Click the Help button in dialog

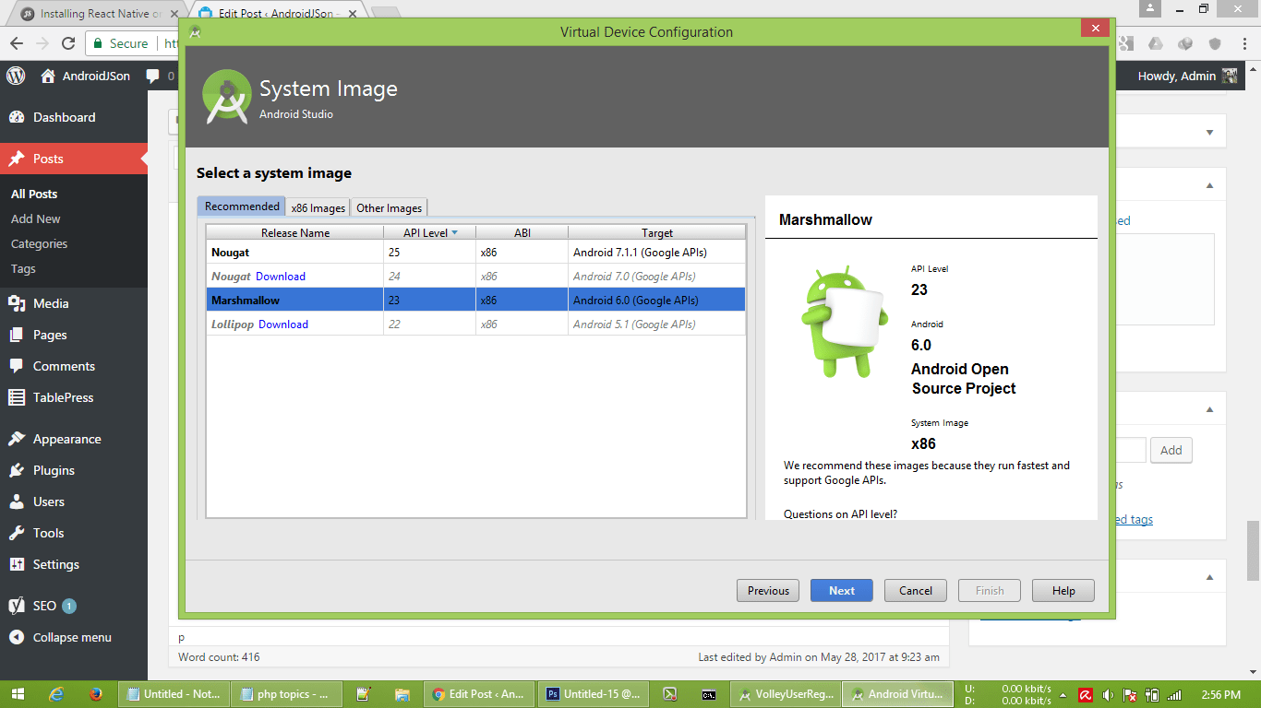pos(1063,591)
